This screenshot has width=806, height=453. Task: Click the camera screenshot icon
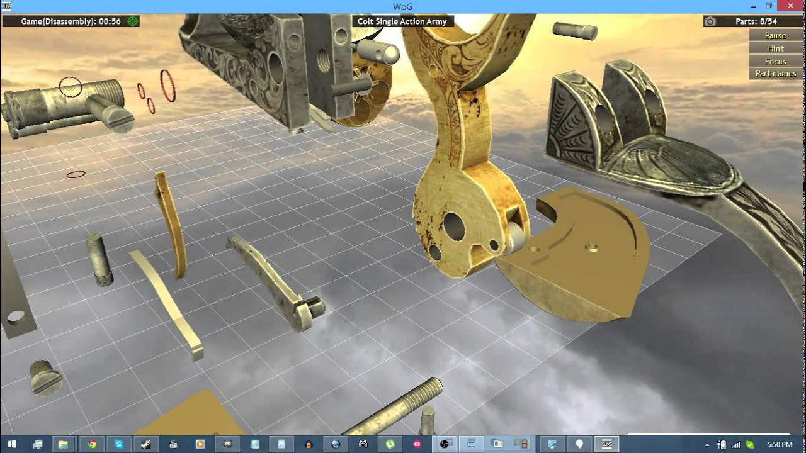tap(710, 21)
